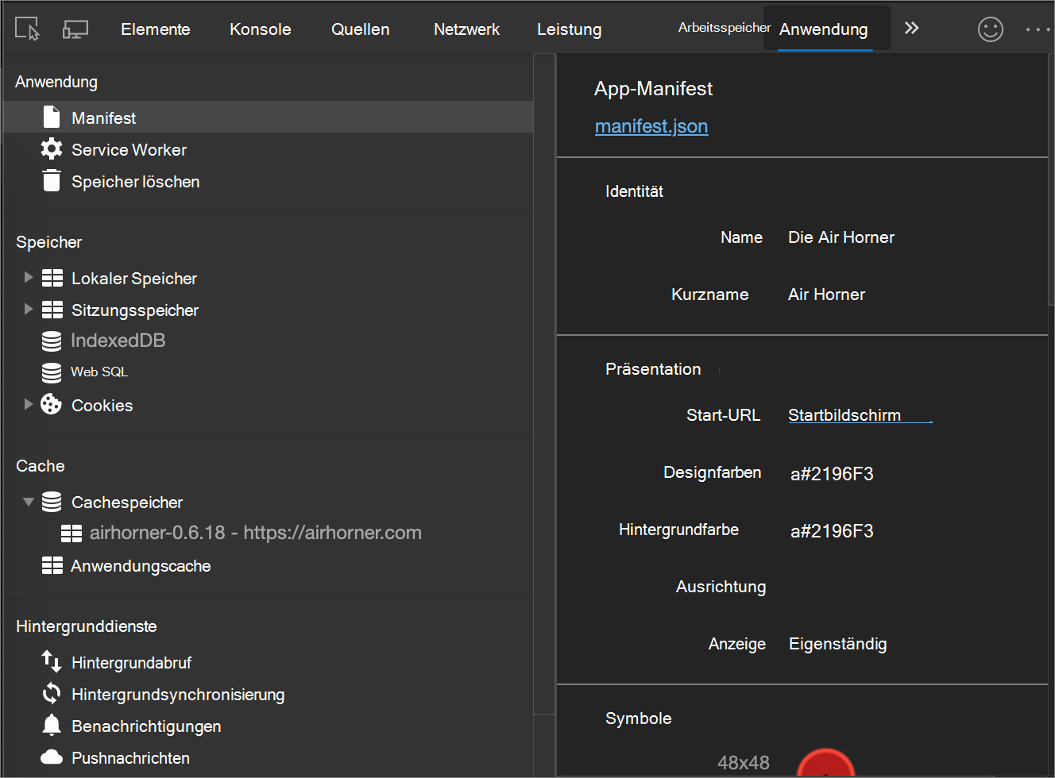Click the Hintergrundsynchronisierung sync icon
1055x778 pixels.
pos(52,693)
